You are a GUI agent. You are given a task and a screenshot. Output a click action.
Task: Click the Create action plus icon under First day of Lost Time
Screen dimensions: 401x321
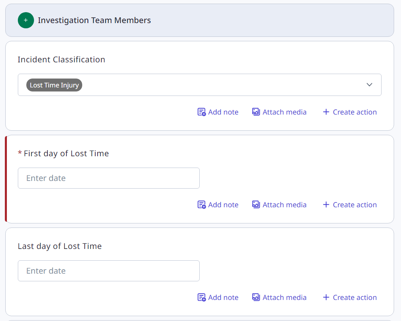pos(326,205)
